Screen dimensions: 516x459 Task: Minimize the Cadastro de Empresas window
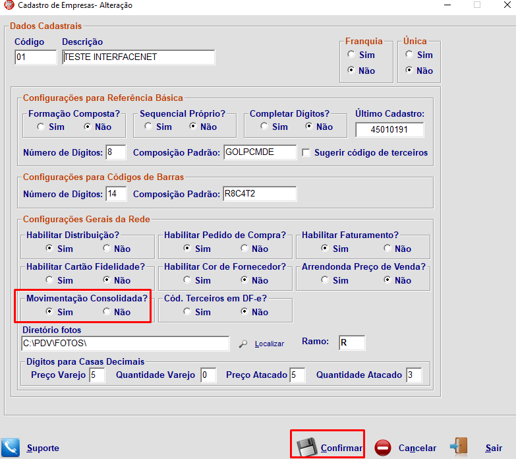point(447,5)
